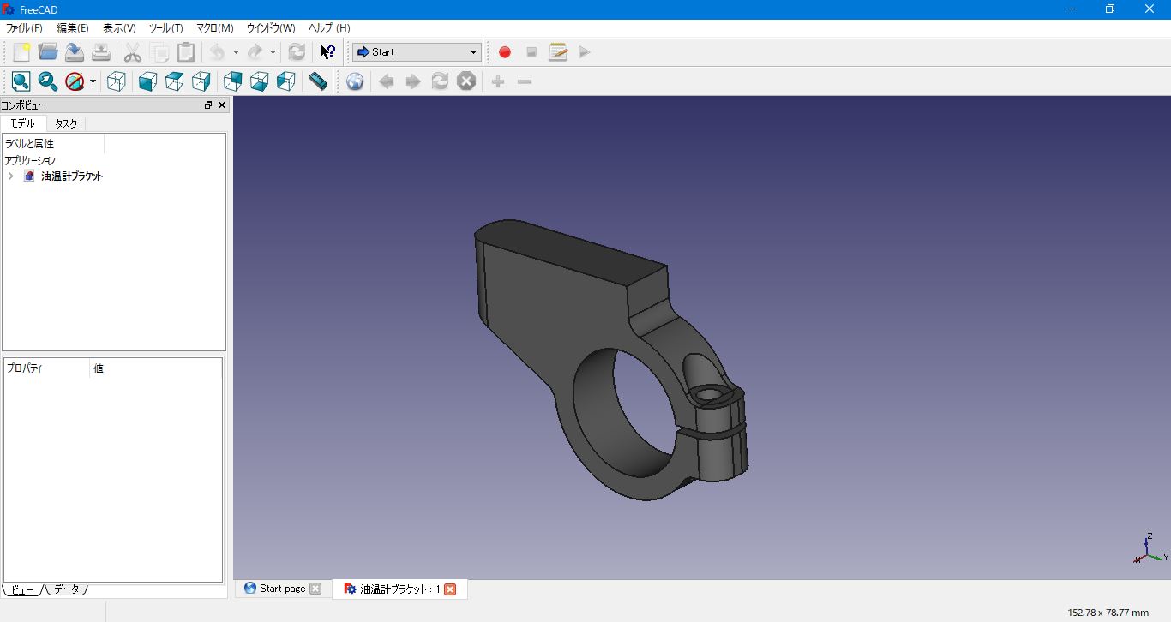
Task: Select the isometric axonometric view cube icon
Action: [x=117, y=81]
